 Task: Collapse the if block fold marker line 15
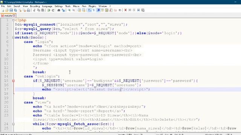(14, 81)
